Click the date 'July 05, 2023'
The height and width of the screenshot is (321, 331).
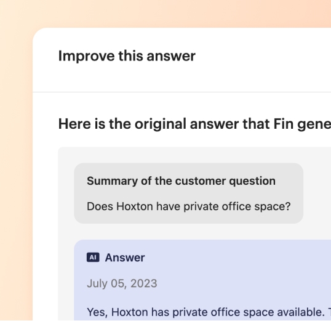coord(122,283)
